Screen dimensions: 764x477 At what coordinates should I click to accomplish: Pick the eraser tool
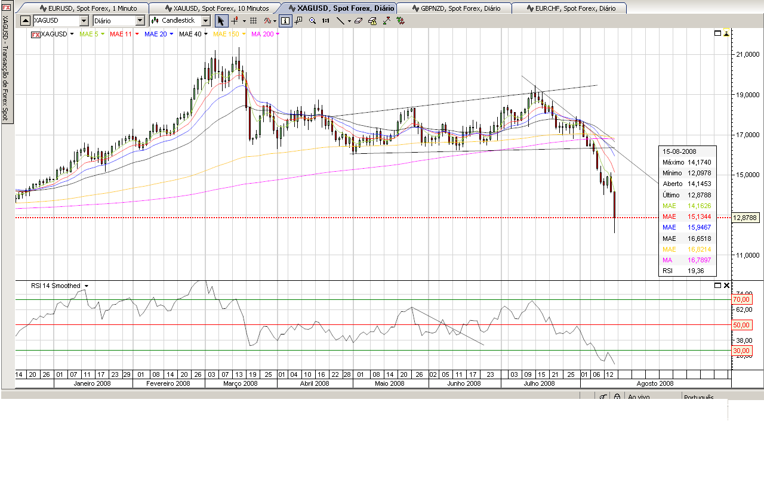coord(358,21)
